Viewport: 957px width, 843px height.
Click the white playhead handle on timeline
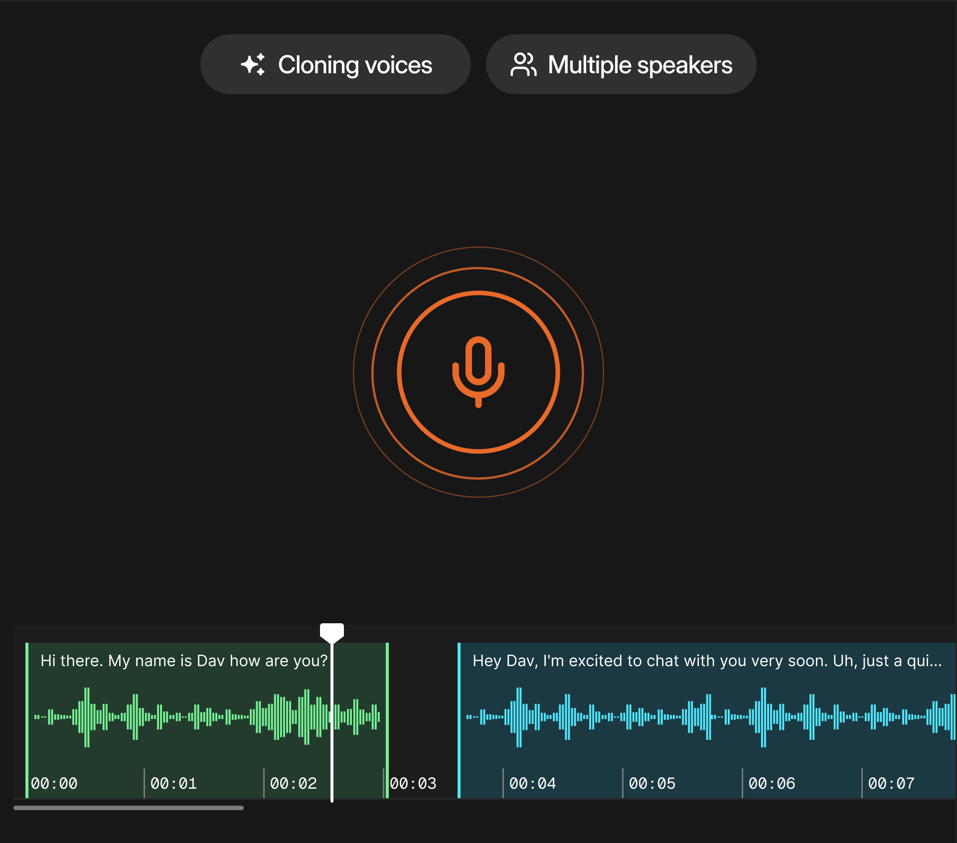332,633
